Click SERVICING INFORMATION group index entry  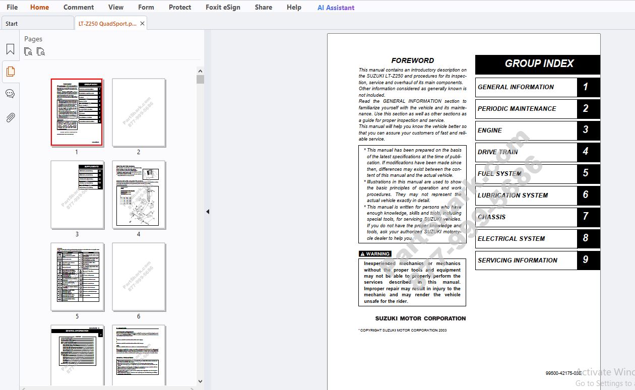[537, 261]
